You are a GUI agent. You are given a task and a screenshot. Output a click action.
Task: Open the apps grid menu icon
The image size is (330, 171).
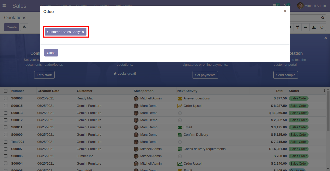4,6
